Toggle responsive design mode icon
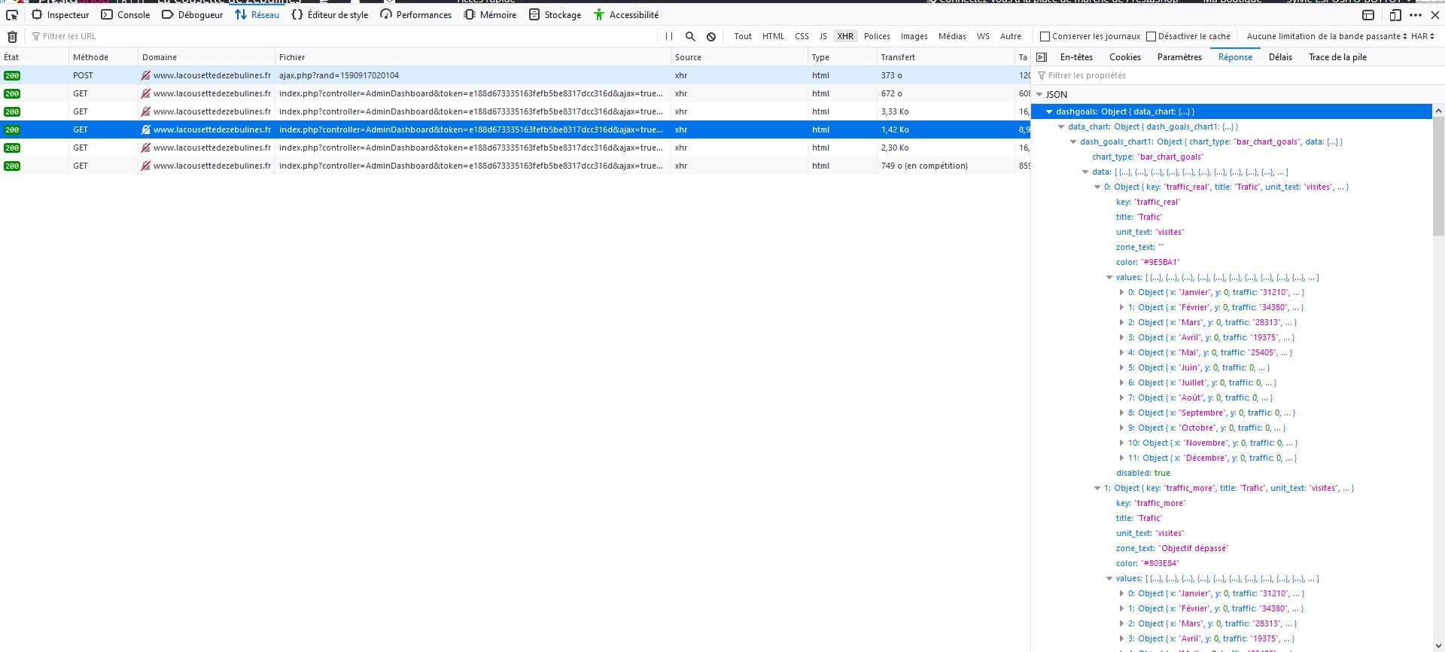 point(1395,15)
